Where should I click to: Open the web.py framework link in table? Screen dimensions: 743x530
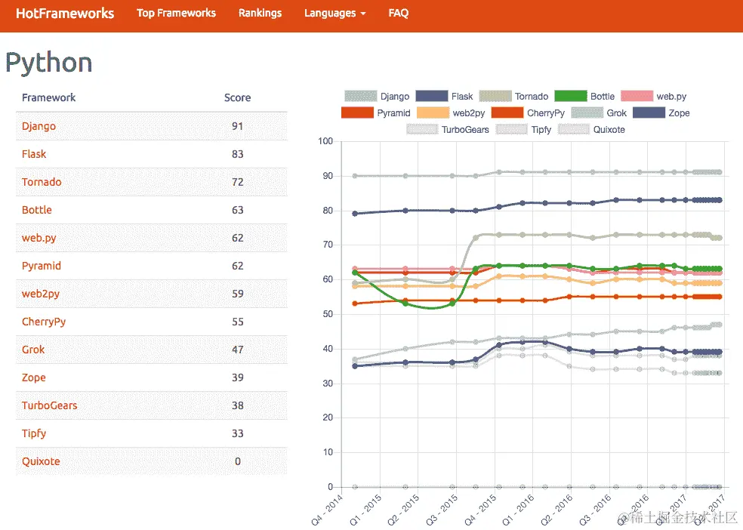39,239
